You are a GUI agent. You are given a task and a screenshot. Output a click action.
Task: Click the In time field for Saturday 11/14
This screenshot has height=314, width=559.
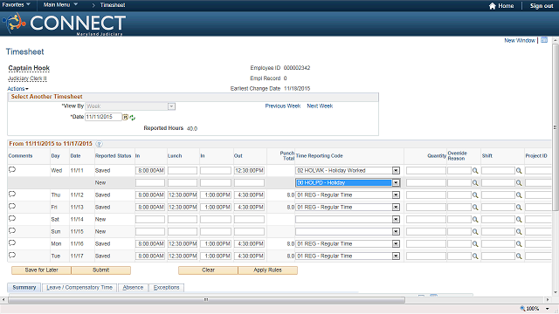(150, 220)
